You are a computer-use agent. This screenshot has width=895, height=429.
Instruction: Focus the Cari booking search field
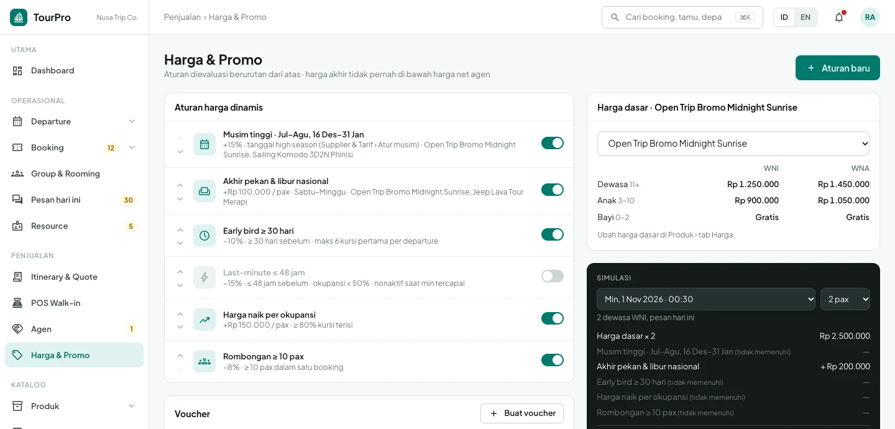pos(682,17)
